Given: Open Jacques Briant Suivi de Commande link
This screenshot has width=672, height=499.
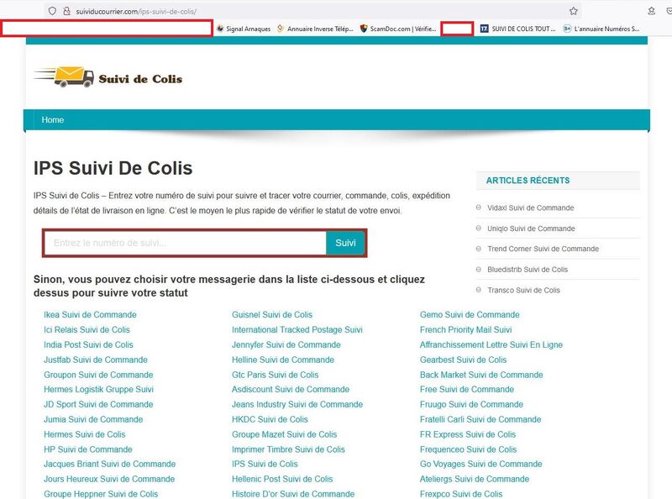Looking at the screenshot, I should point(110,464).
